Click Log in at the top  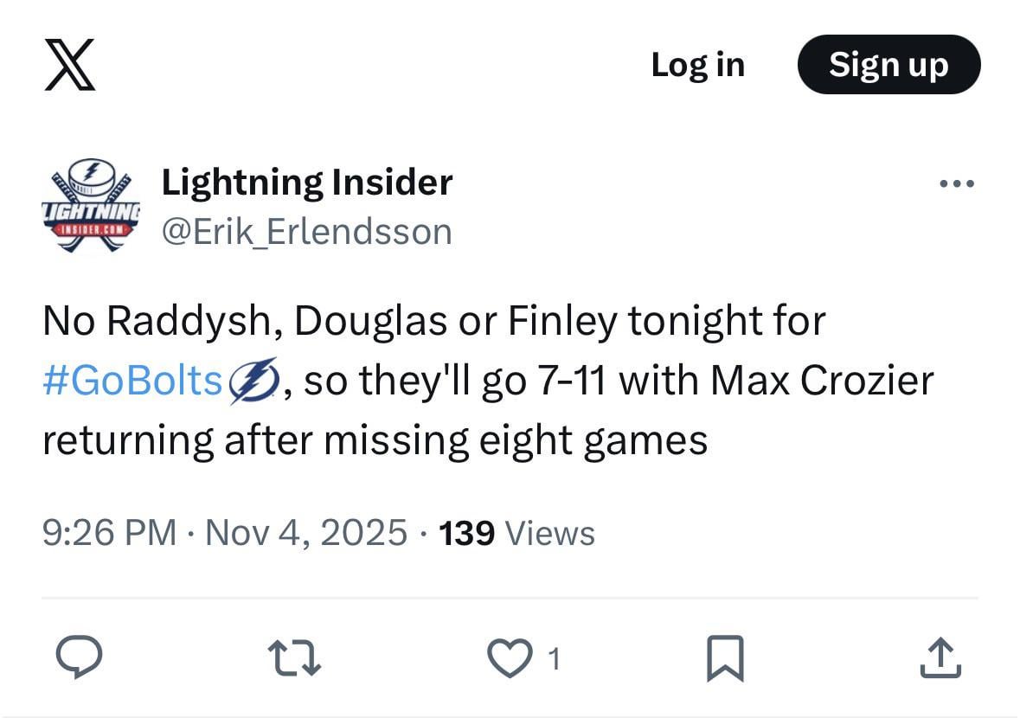point(697,64)
